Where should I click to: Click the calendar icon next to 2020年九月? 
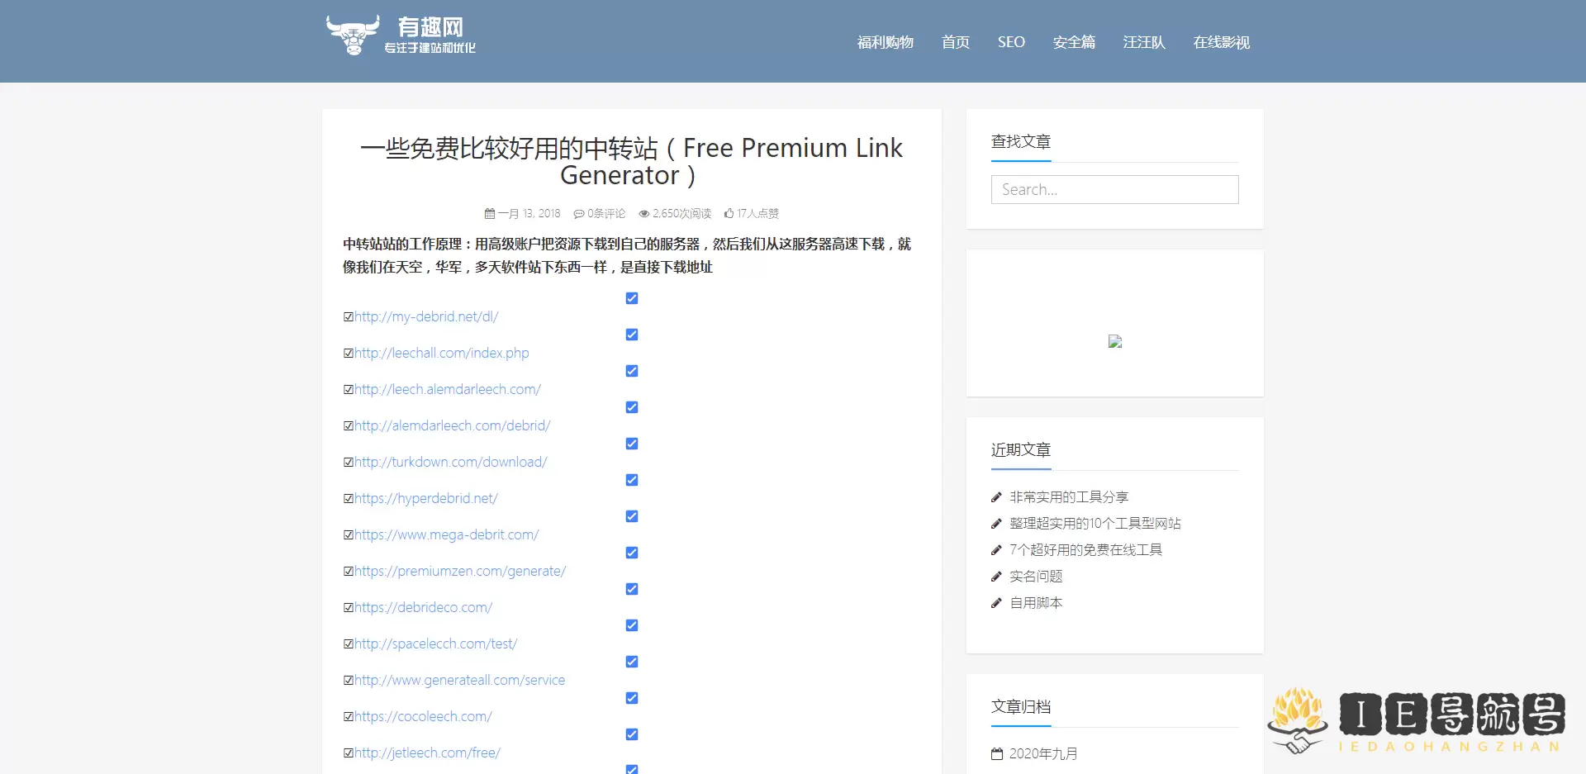pos(997,754)
